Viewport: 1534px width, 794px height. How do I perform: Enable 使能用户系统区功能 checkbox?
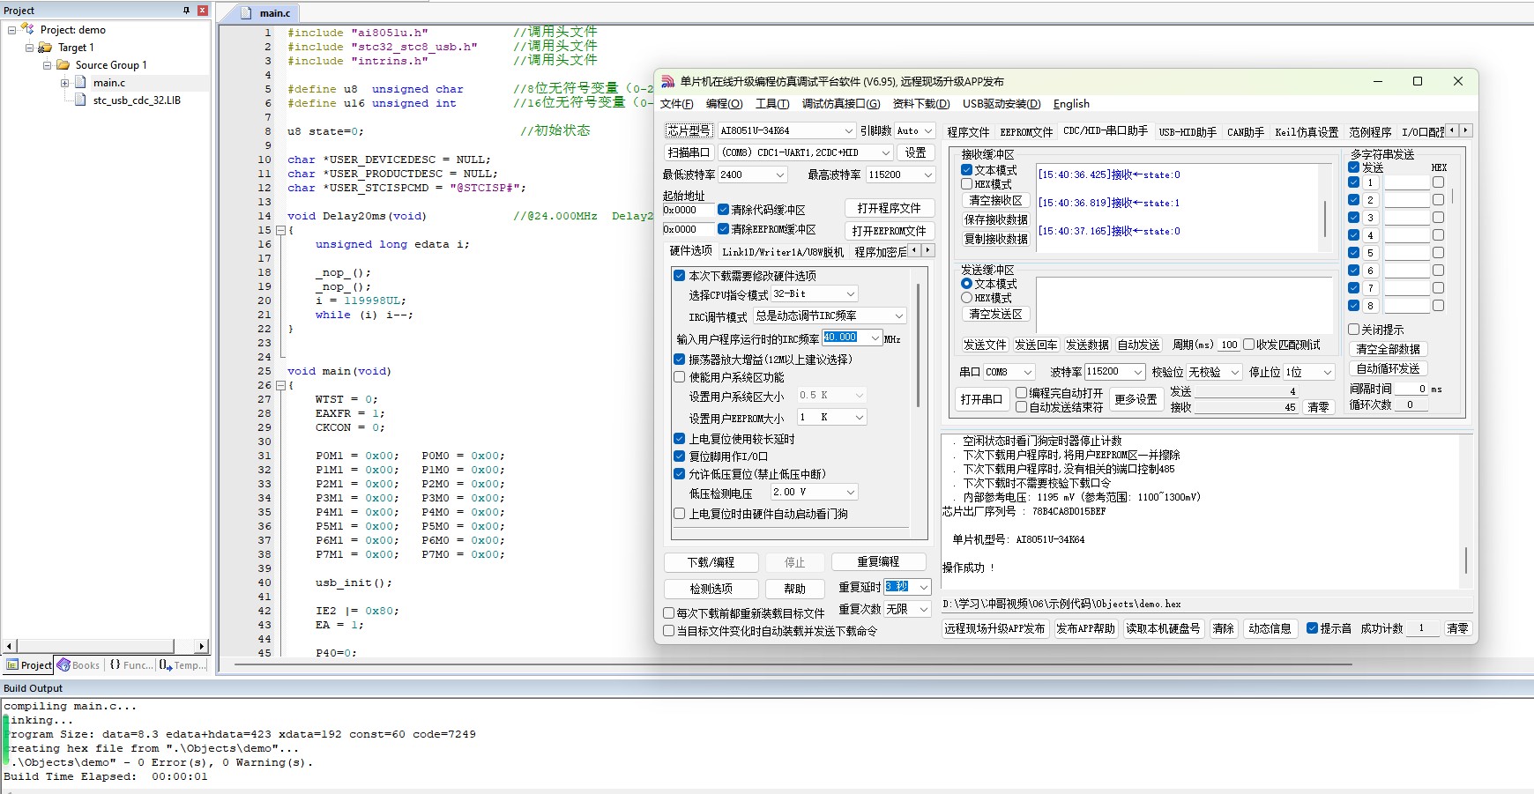click(x=680, y=377)
